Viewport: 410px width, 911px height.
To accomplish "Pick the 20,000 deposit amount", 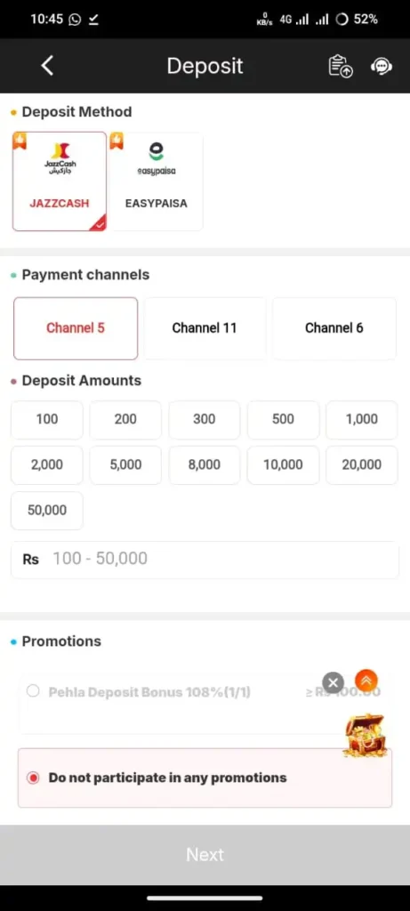I will point(362,464).
